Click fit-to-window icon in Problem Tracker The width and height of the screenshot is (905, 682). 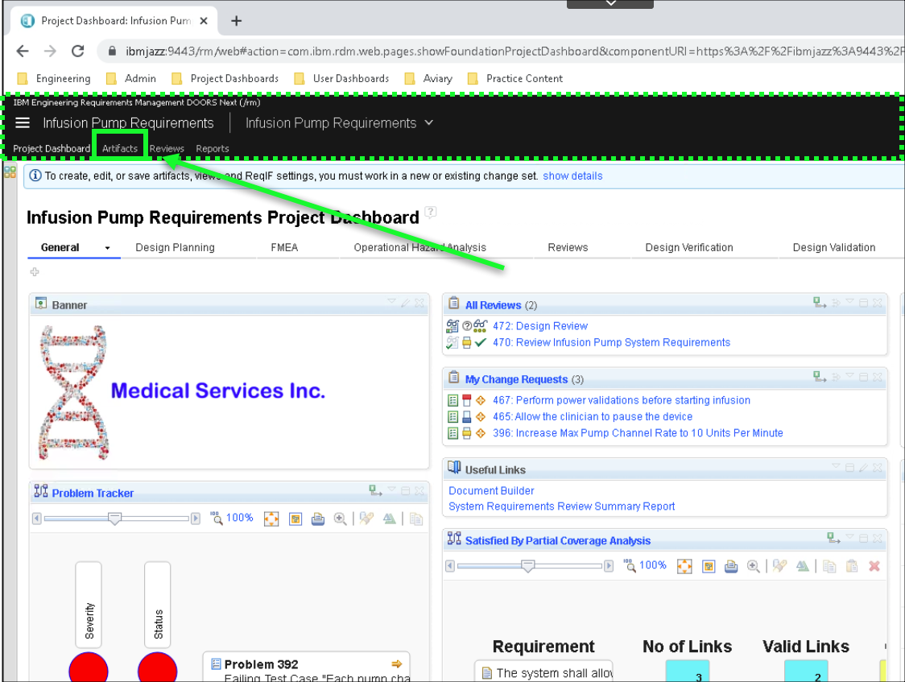point(271,519)
